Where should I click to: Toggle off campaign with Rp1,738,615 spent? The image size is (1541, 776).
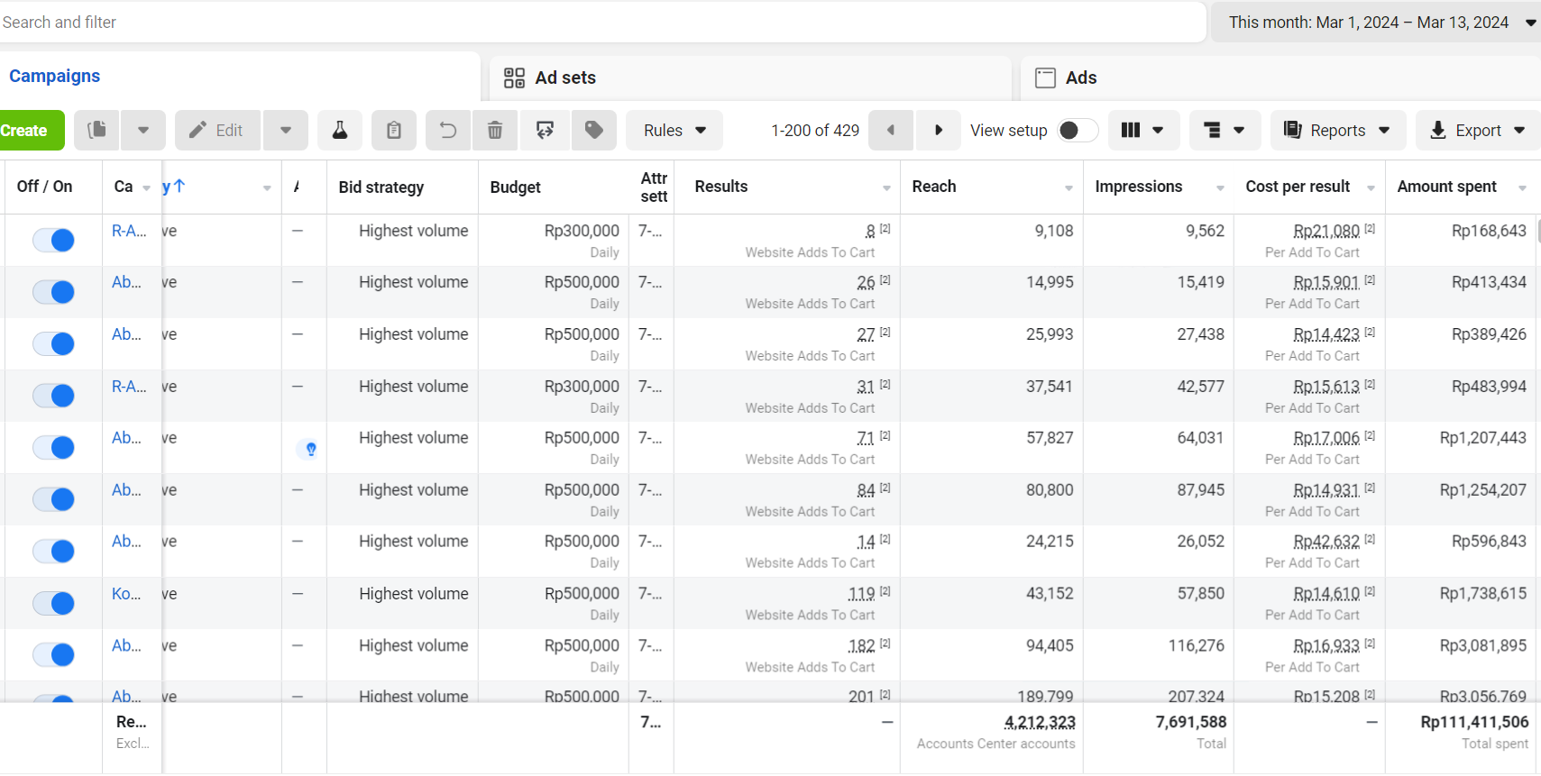pos(53,603)
